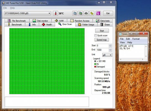Increase the Start value with up arrow
The height and width of the screenshot is (111, 151).
110,45
